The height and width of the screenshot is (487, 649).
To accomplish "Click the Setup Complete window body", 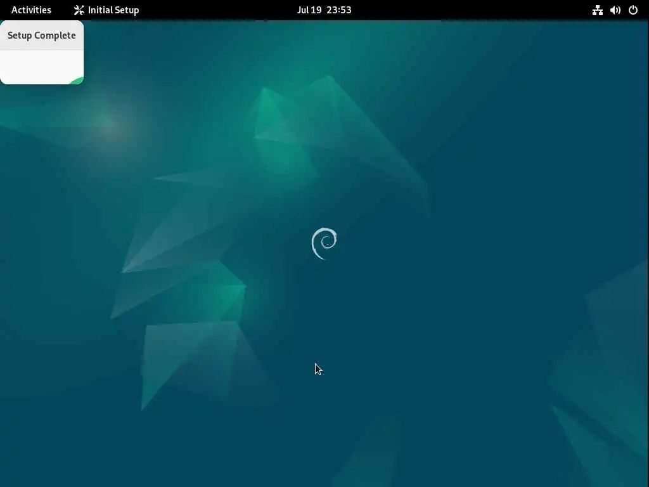I will coord(41,67).
